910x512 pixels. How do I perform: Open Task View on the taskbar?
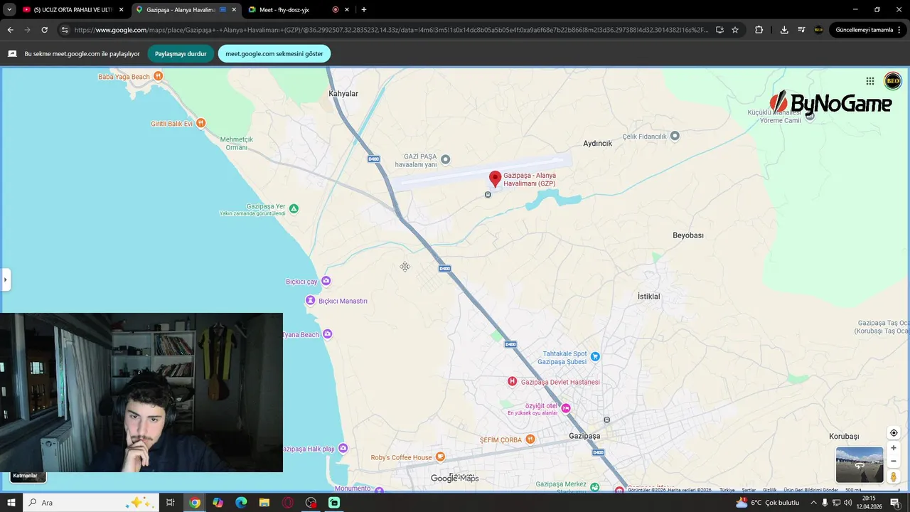click(x=171, y=503)
